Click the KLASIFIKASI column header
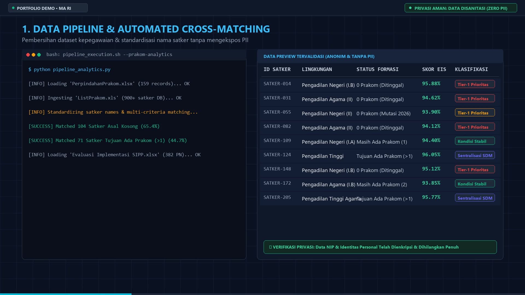525x295 pixels. [x=471, y=69]
